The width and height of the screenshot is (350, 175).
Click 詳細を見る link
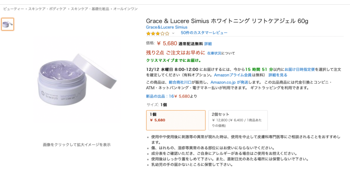pyautogui.click(x=278, y=75)
